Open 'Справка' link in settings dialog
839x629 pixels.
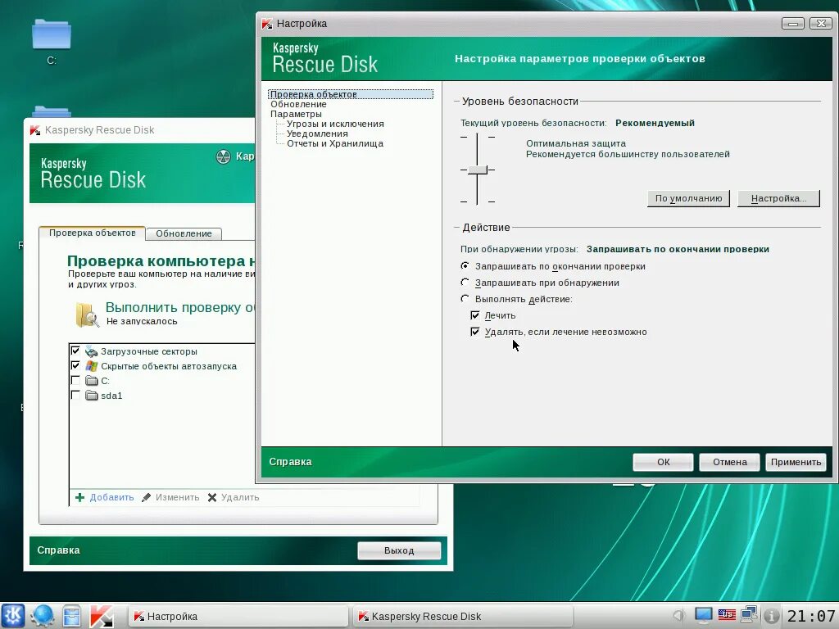click(x=290, y=462)
